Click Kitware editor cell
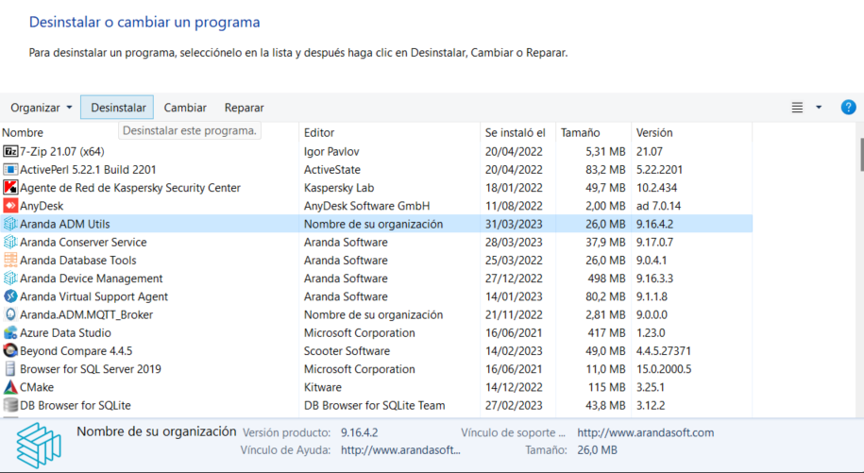The image size is (864, 473). pos(322,388)
